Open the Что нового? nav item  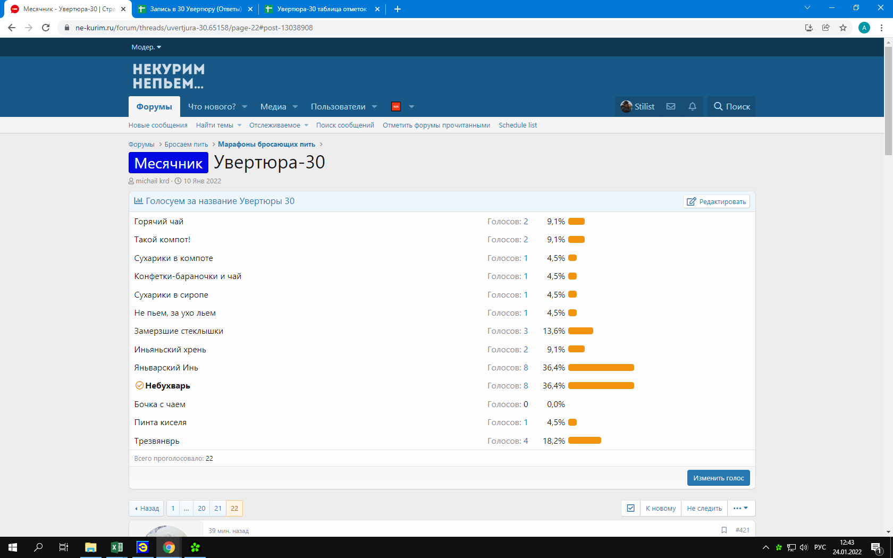coord(212,106)
